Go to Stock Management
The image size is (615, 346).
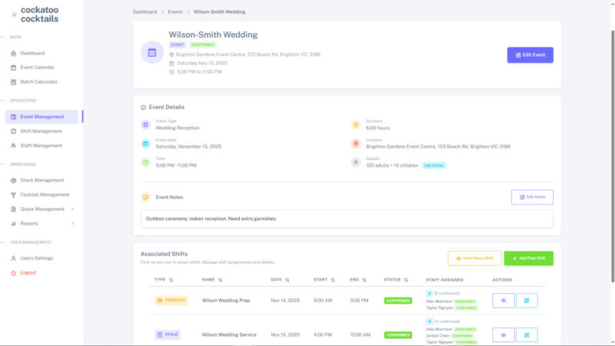pos(42,180)
